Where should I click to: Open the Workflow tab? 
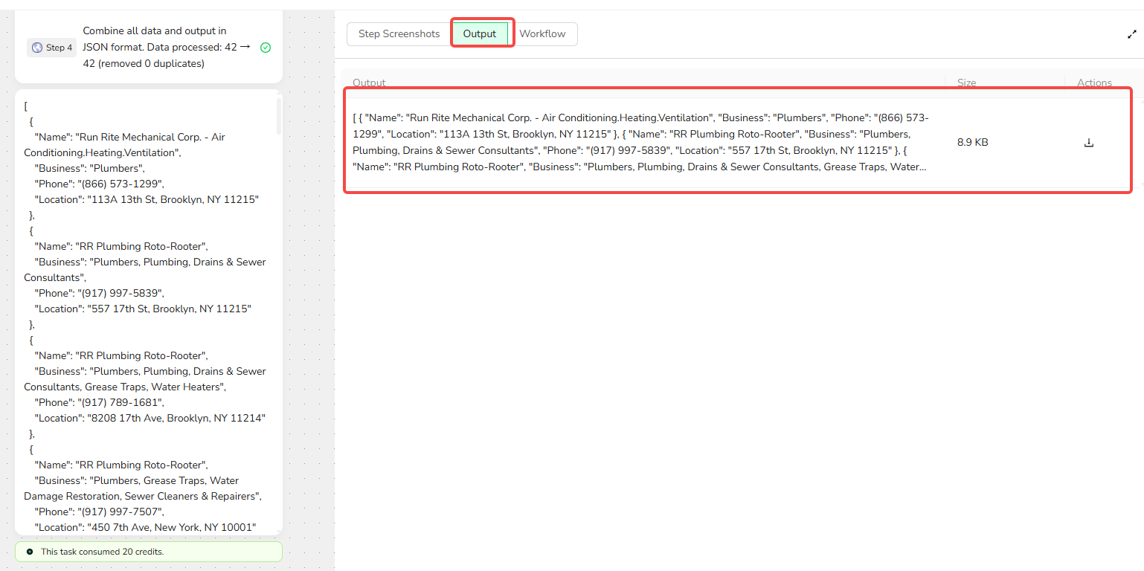point(542,34)
